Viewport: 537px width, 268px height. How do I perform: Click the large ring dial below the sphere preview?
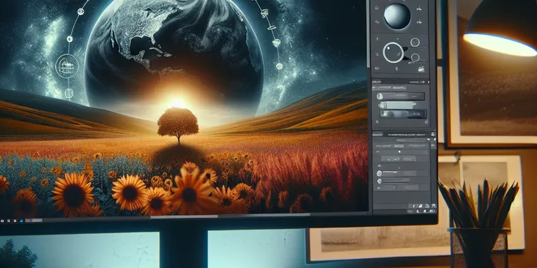click(394, 52)
